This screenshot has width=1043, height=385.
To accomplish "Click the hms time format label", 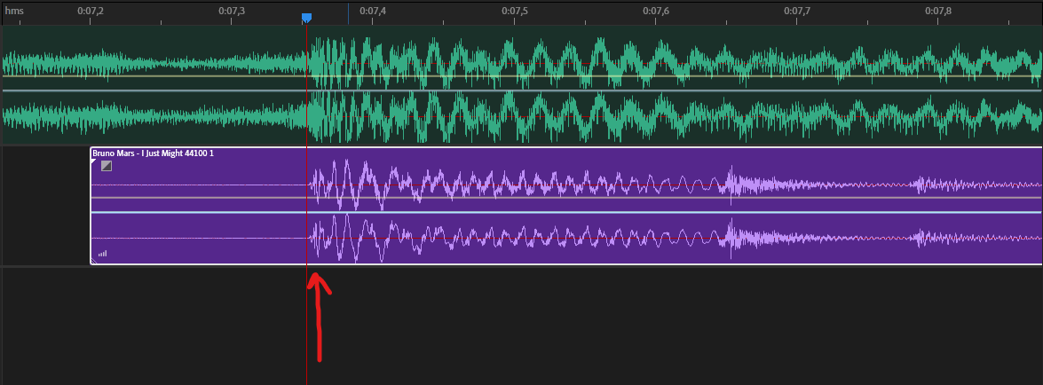I will pos(13,11).
